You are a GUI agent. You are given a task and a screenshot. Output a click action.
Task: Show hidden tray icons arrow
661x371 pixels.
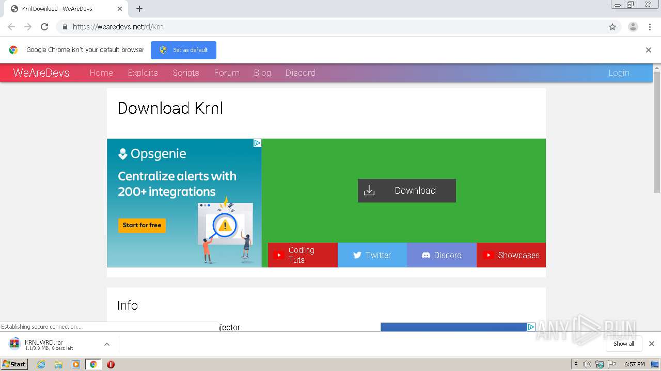(576, 364)
